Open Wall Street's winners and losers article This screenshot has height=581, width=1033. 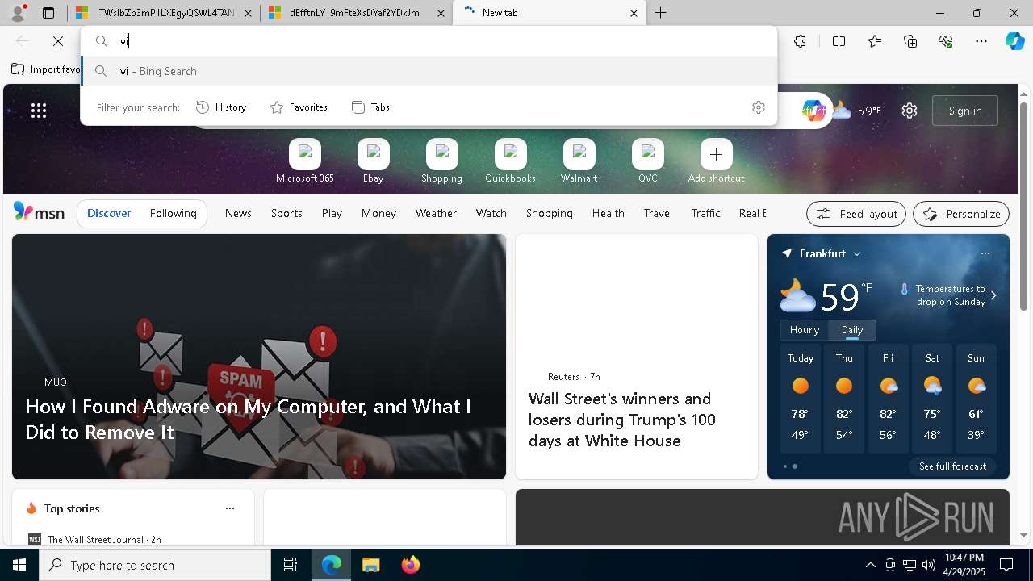(622, 420)
